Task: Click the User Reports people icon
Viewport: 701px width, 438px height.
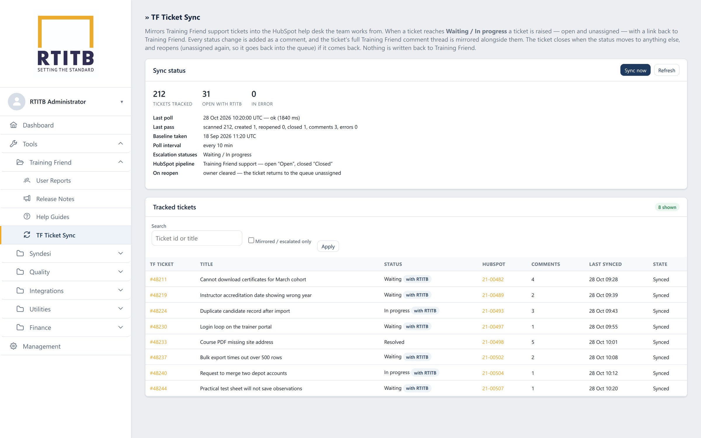Action: pos(27,180)
